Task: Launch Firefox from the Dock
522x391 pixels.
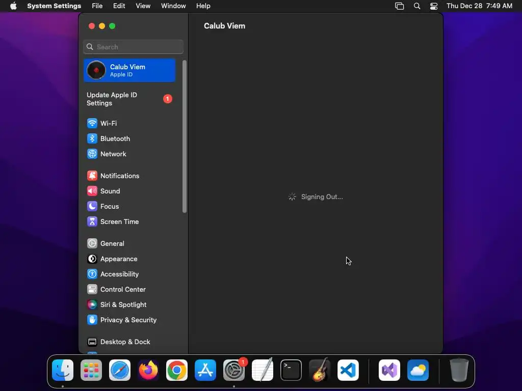Action: point(148,370)
